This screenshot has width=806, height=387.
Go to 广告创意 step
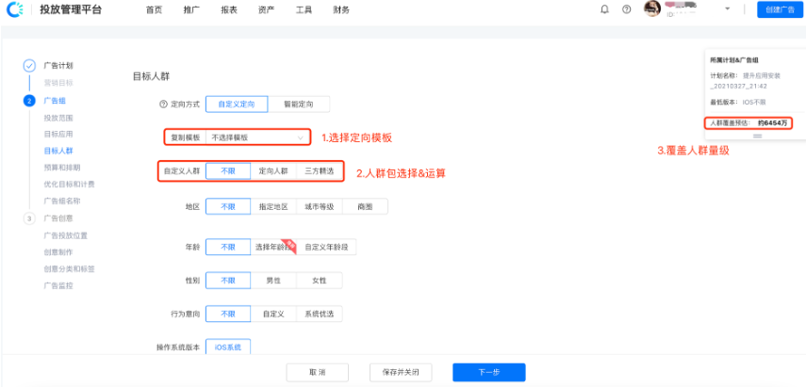pyautogui.click(x=58, y=218)
